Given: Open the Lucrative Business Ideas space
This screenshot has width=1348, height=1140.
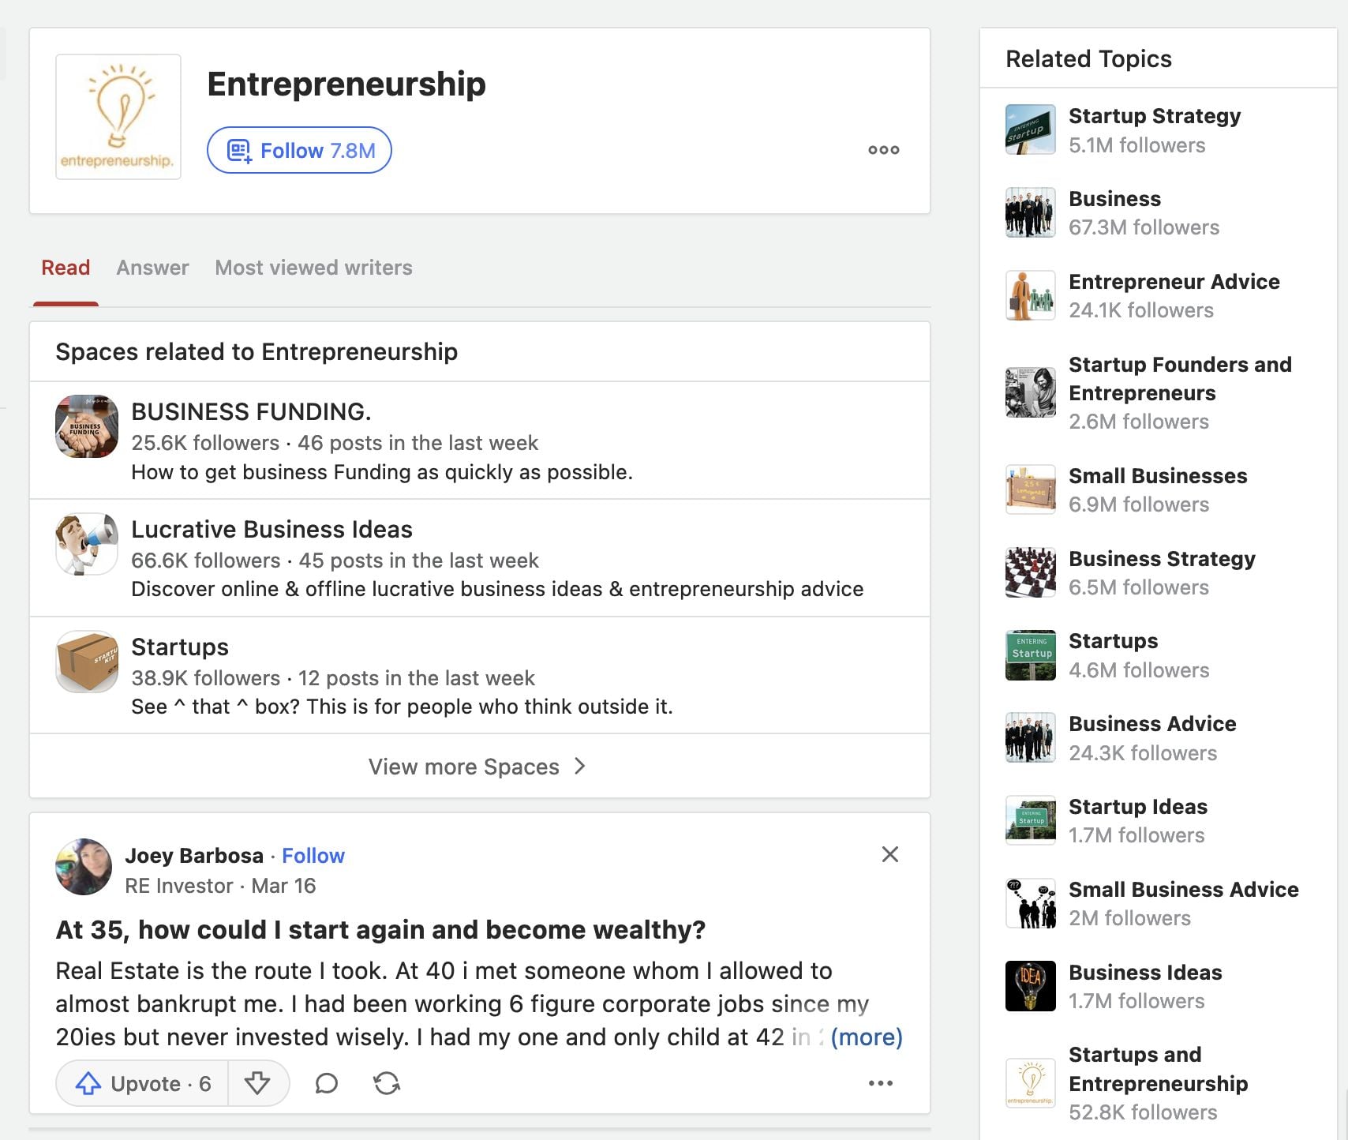Looking at the screenshot, I should tap(272, 529).
